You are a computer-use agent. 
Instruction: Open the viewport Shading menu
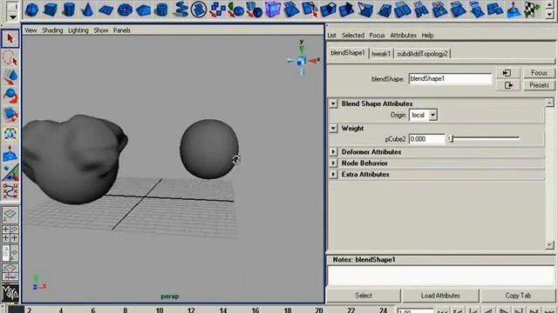click(52, 30)
